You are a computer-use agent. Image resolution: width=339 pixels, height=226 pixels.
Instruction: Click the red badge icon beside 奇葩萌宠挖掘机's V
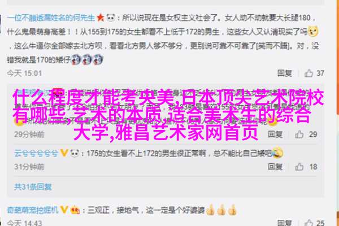(75, 210)
